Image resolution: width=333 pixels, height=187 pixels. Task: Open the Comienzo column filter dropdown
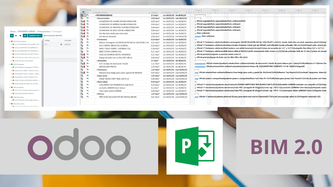pyautogui.click(x=174, y=13)
